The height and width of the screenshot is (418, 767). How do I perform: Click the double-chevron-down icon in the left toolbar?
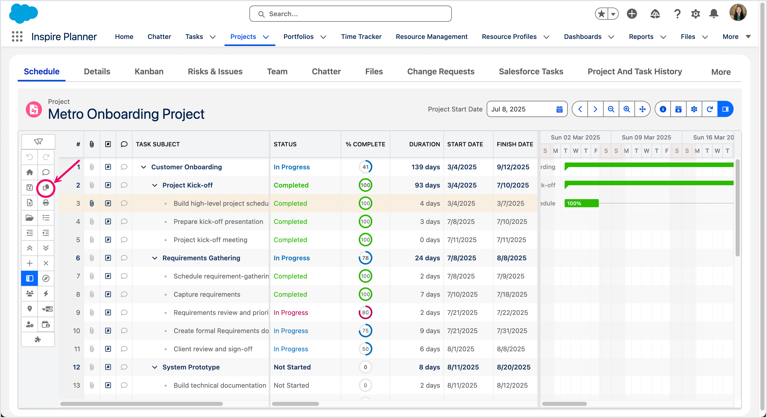pyautogui.click(x=46, y=248)
